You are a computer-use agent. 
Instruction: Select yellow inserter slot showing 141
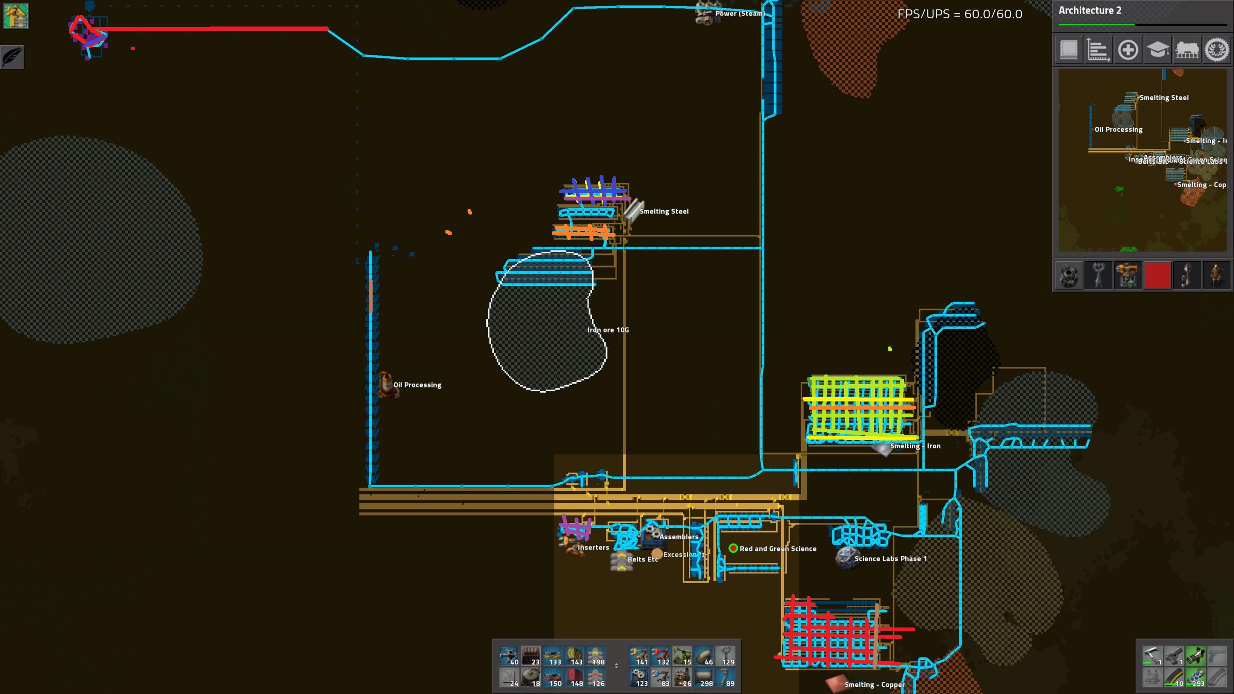tap(639, 656)
